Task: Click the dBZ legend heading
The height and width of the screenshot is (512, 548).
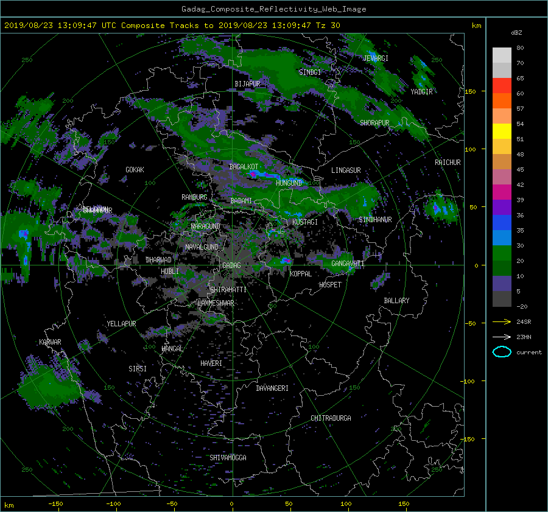Action: 516,33
